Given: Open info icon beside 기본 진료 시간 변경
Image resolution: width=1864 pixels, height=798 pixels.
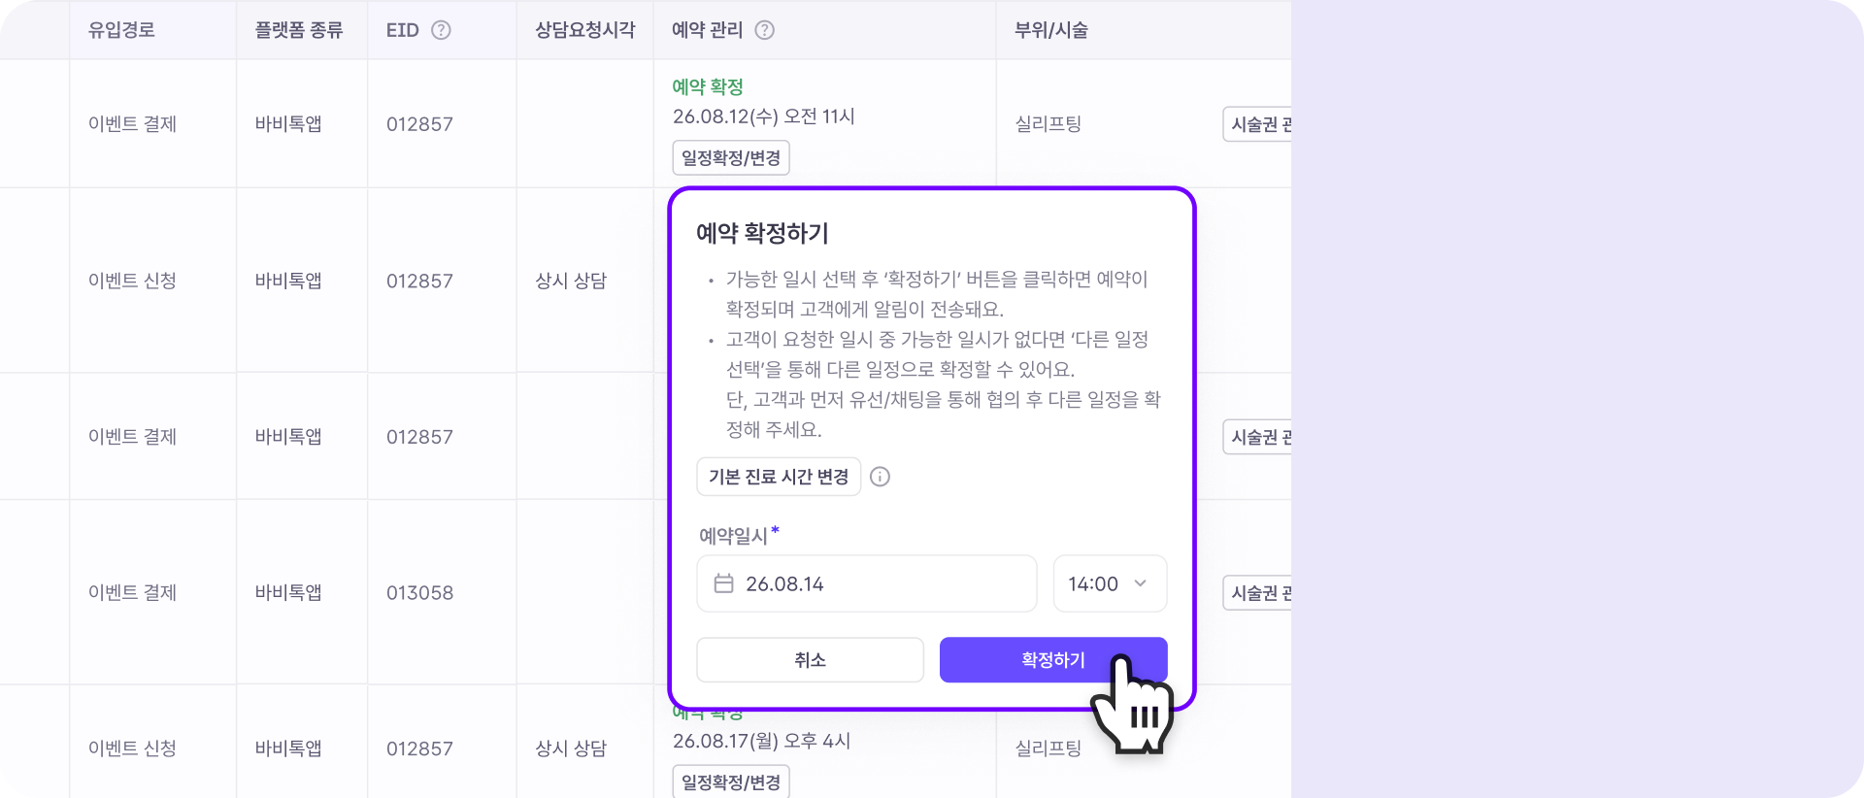Looking at the screenshot, I should [x=880, y=477].
